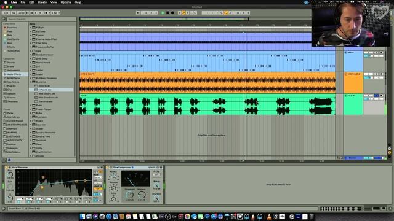Toggle Vocal Presence device activator
The image size is (394, 221).
7,168
